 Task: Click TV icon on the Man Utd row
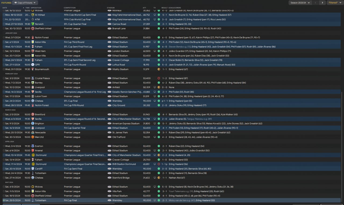pyautogui.click(x=155, y=137)
